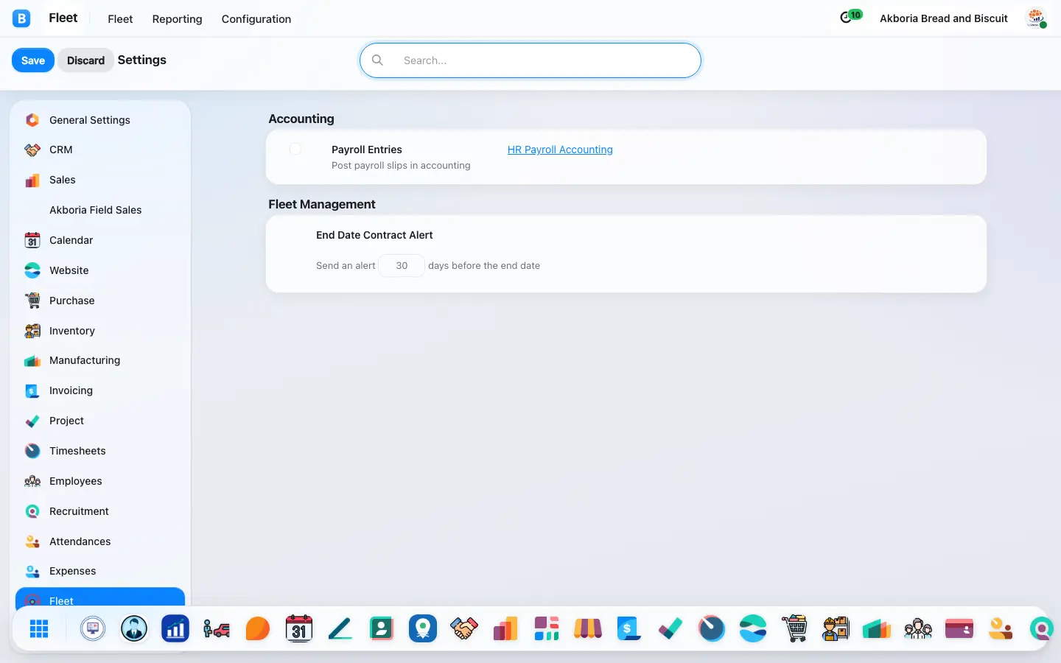Image resolution: width=1061 pixels, height=663 pixels.
Task: Select CRM settings in the sidebar
Action: 100,150
